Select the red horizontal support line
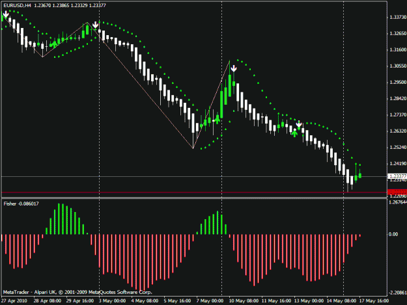407x305 pixels. click(194, 192)
